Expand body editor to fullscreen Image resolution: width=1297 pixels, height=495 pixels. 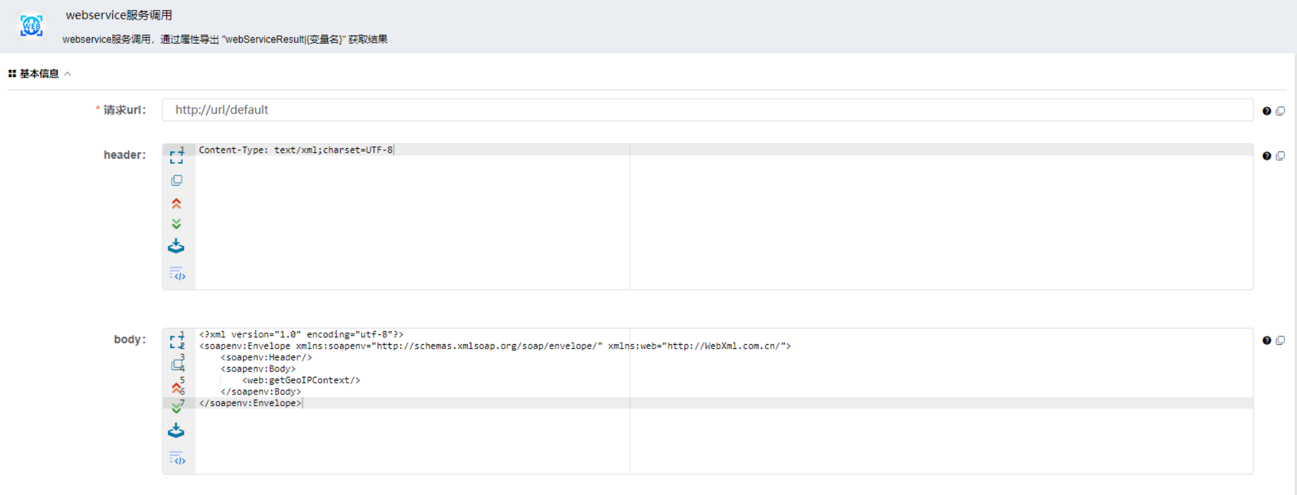176,341
